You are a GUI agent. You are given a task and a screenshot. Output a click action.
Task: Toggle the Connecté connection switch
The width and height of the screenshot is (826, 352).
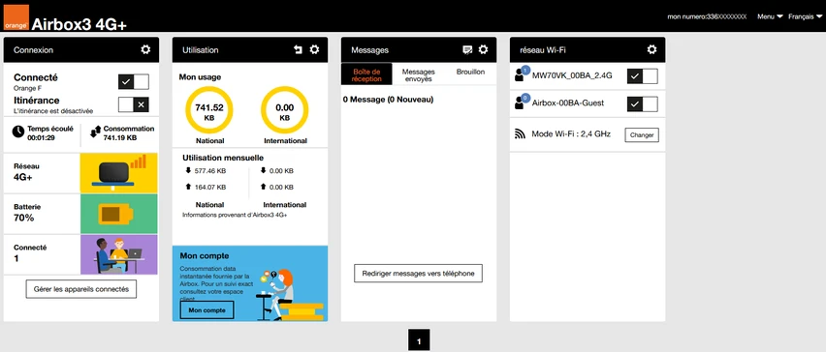click(133, 82)
